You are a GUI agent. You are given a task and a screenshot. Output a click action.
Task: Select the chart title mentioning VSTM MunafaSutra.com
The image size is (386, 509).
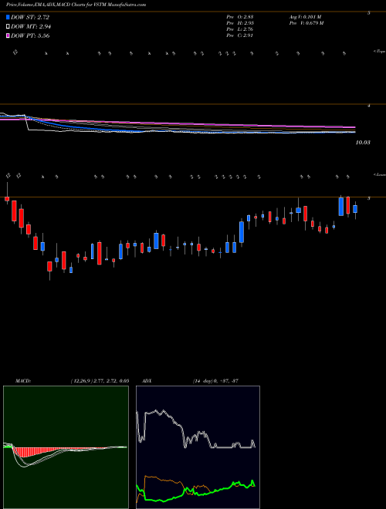76,5
